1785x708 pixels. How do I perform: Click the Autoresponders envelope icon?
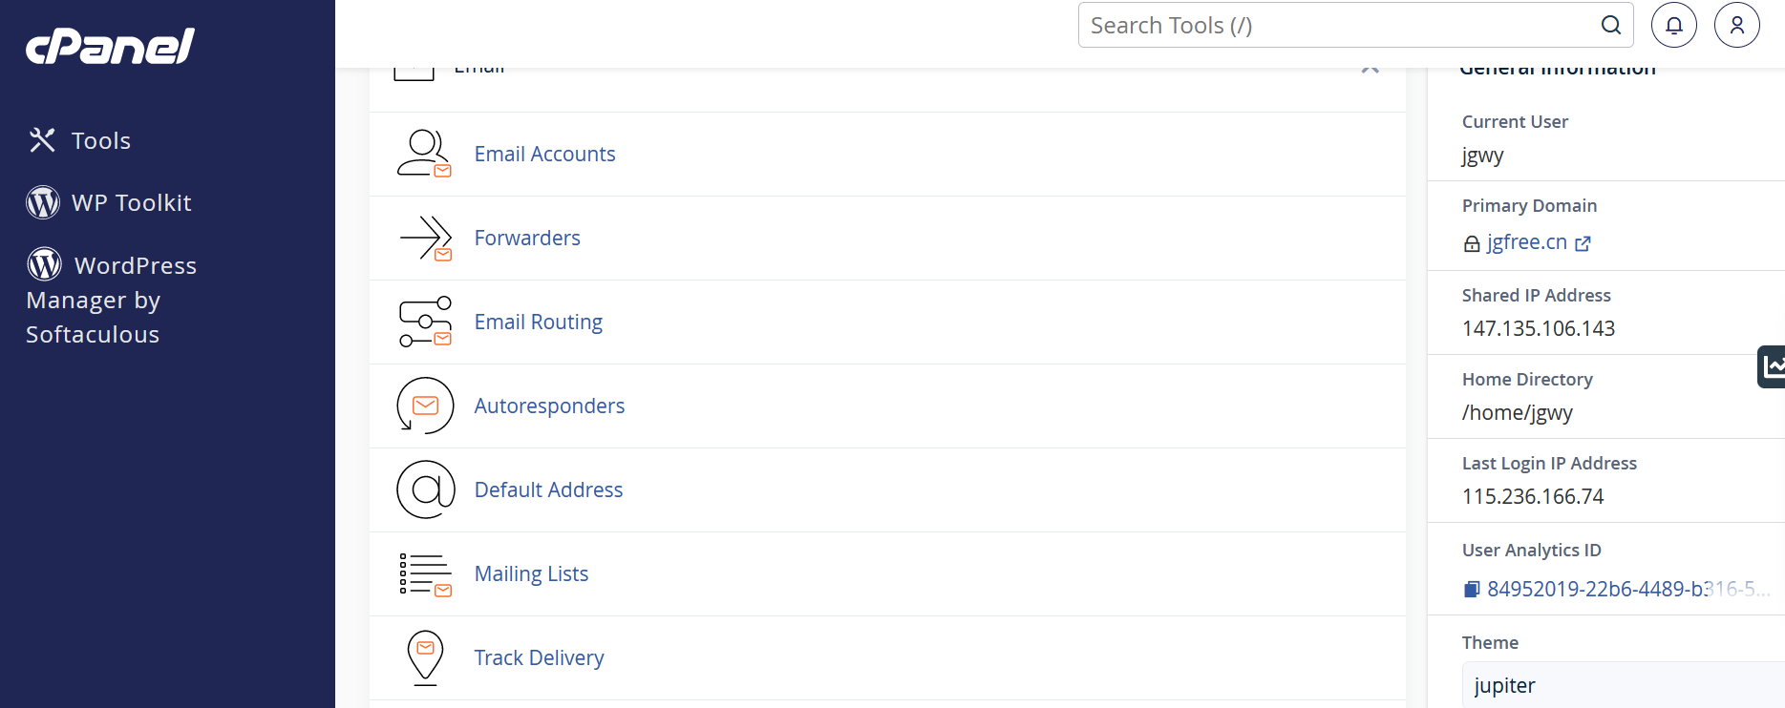point(425,406)
